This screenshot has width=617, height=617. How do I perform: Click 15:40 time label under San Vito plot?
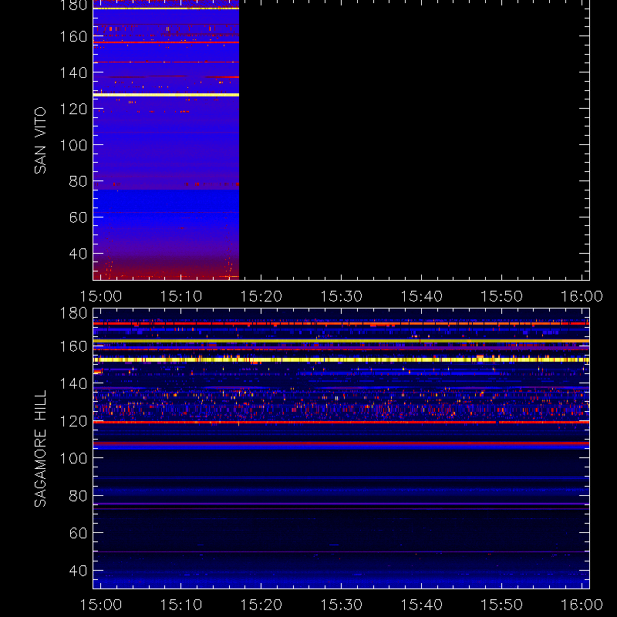pos(421,296)
